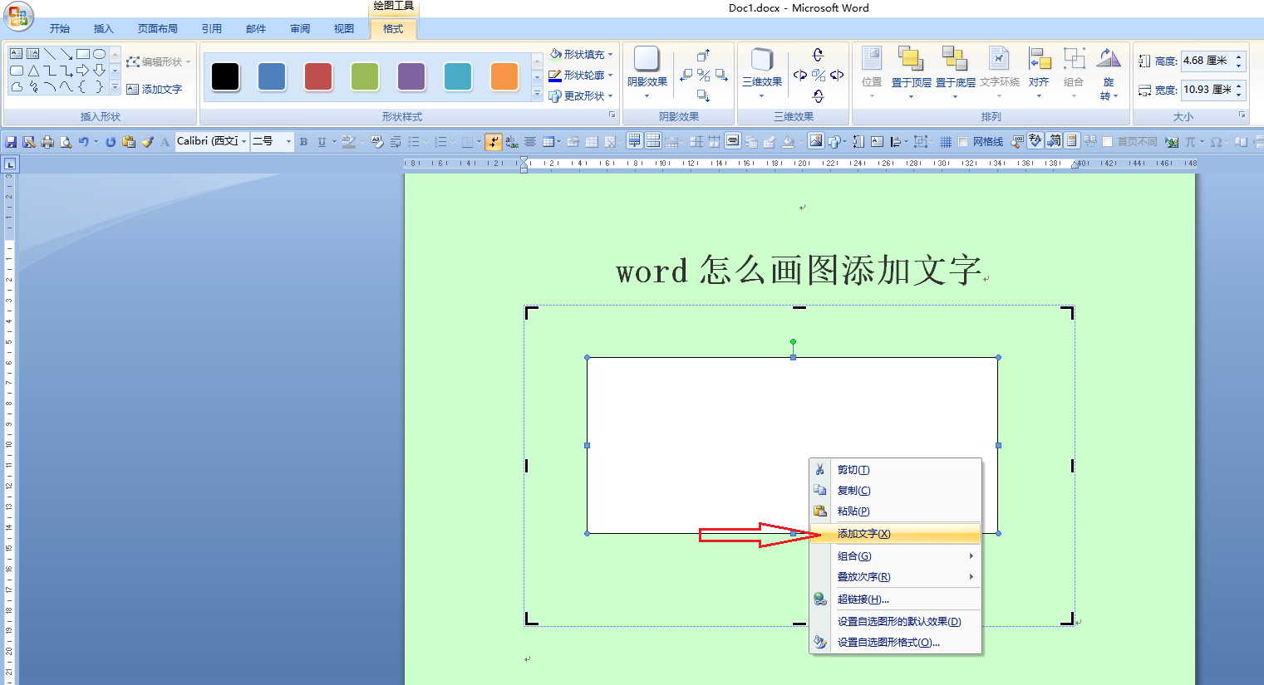
Task: Click the Save icon in quick toolbar
Action: (x=11, y=142)
